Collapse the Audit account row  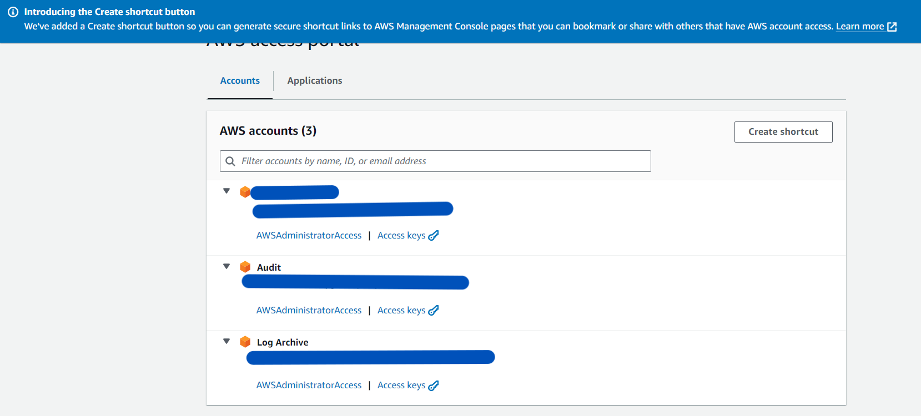tap(227, 266)
